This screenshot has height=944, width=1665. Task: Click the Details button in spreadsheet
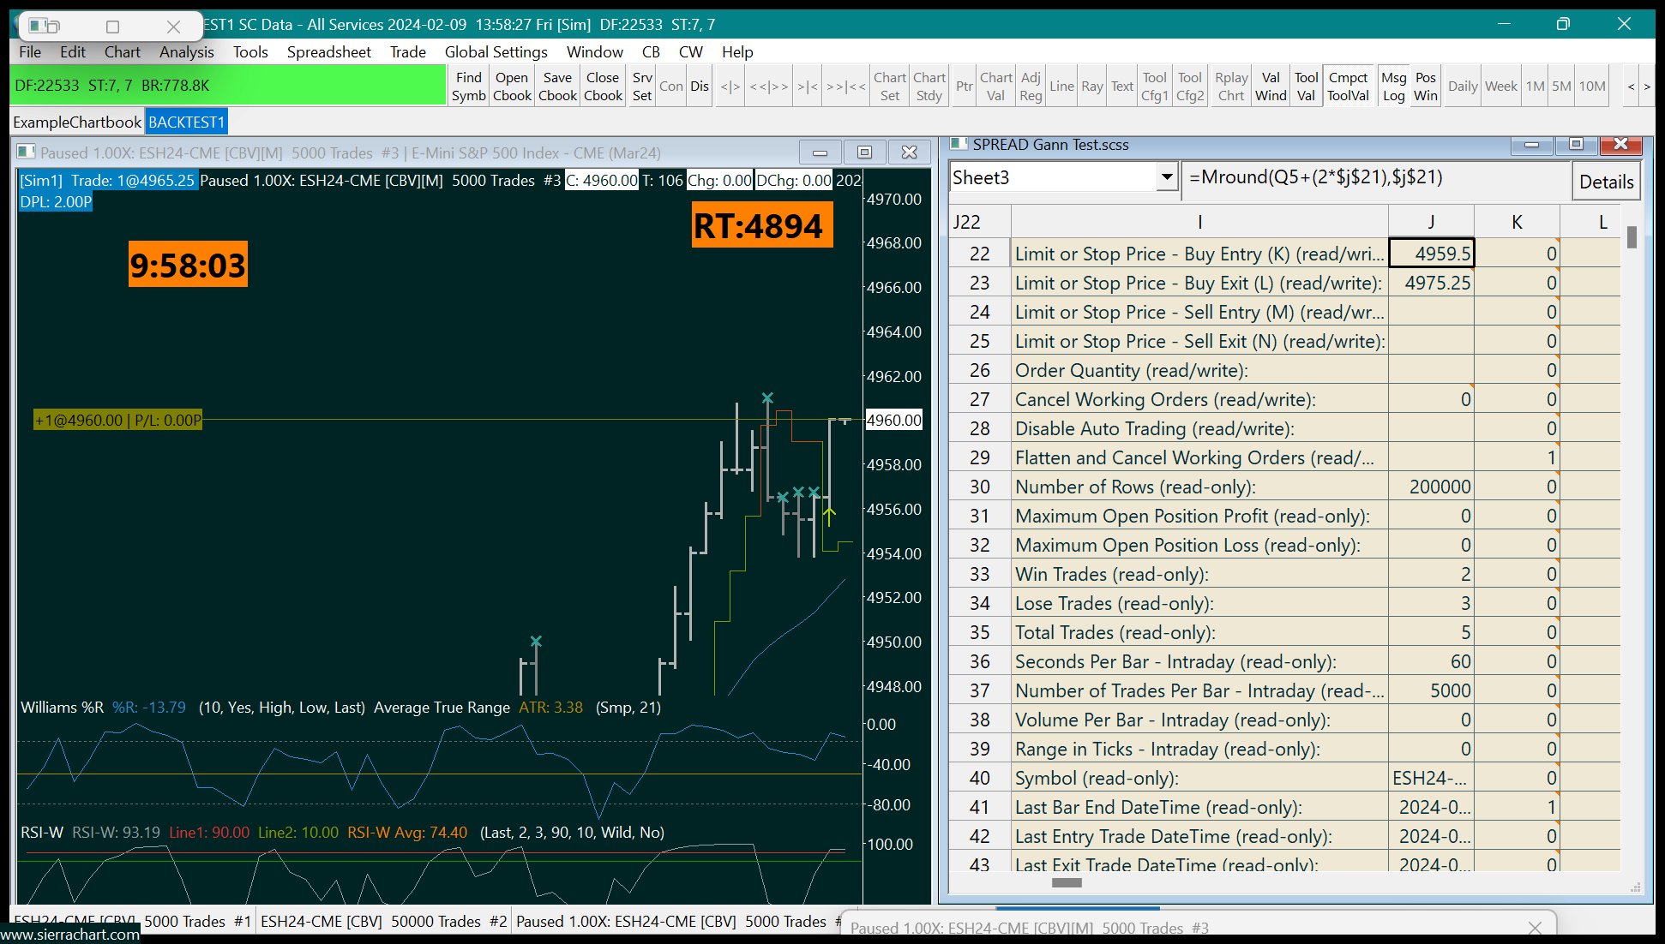[x=1605, y=182]
